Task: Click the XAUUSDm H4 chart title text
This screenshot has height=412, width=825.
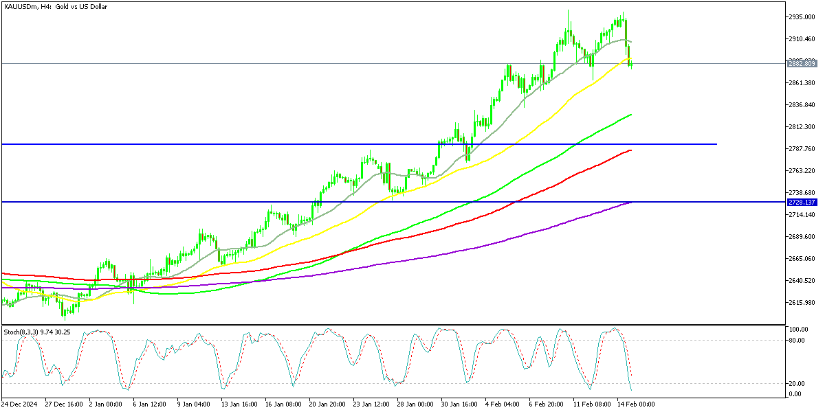Action: click(x=54, y=6)
